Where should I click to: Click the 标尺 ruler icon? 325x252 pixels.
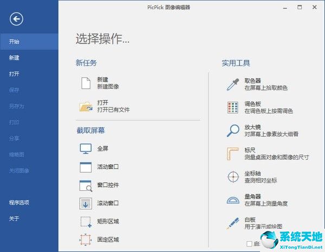(232, 154)
